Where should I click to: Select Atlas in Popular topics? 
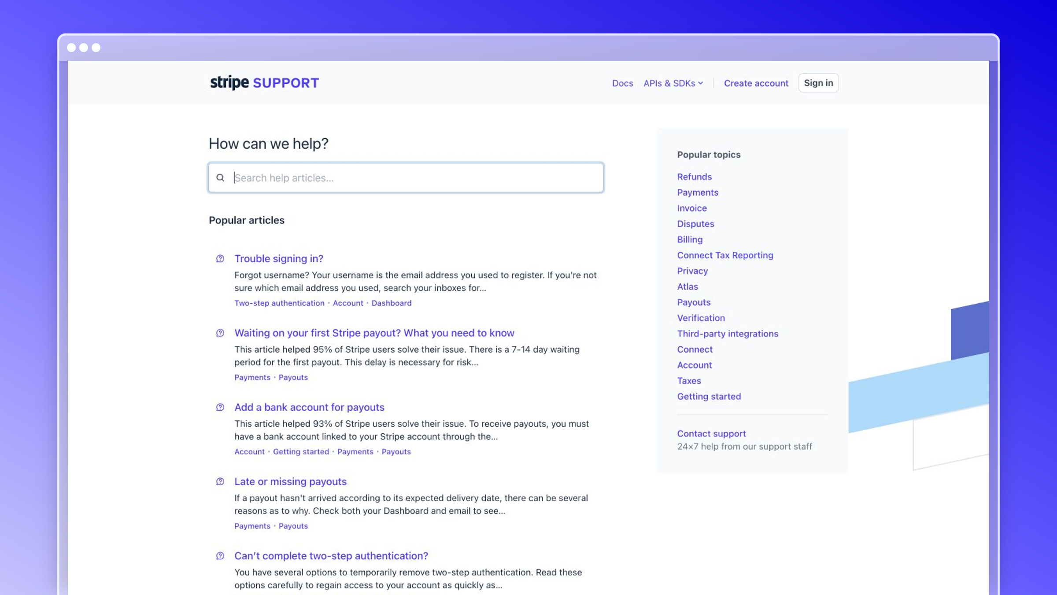click(687, 286)
